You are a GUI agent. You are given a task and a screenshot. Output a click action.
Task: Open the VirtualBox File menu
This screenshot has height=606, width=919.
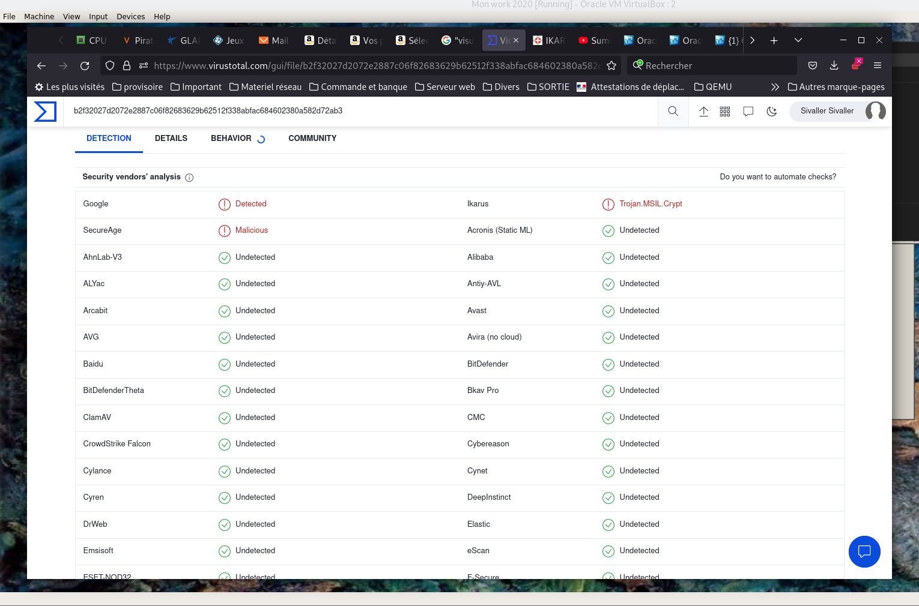coord(9,16)
